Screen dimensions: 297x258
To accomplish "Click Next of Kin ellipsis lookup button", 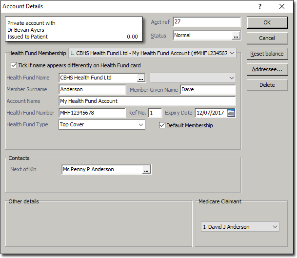I will coord(146,170).
